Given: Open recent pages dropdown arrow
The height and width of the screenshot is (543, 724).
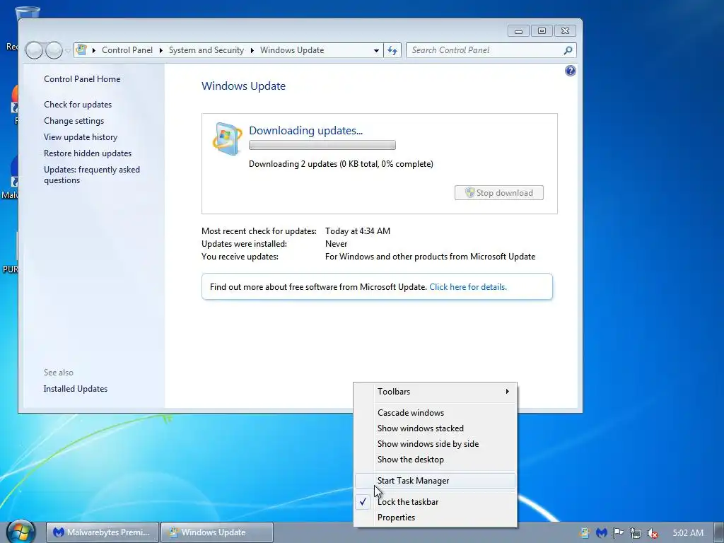Looking at the screenshot, I should tap(68, 50).
